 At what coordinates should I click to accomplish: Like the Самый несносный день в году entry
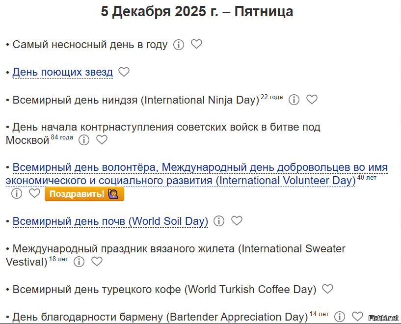point(196,44)
